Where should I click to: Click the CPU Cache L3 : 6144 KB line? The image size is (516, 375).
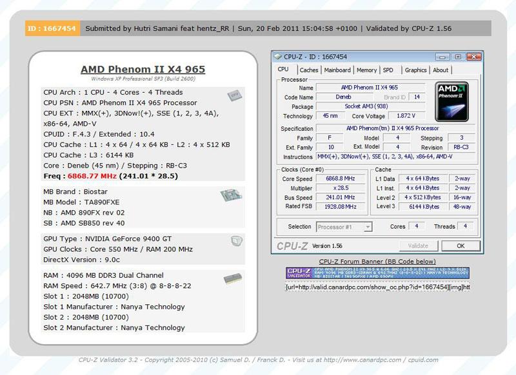[x=88, y=155]
